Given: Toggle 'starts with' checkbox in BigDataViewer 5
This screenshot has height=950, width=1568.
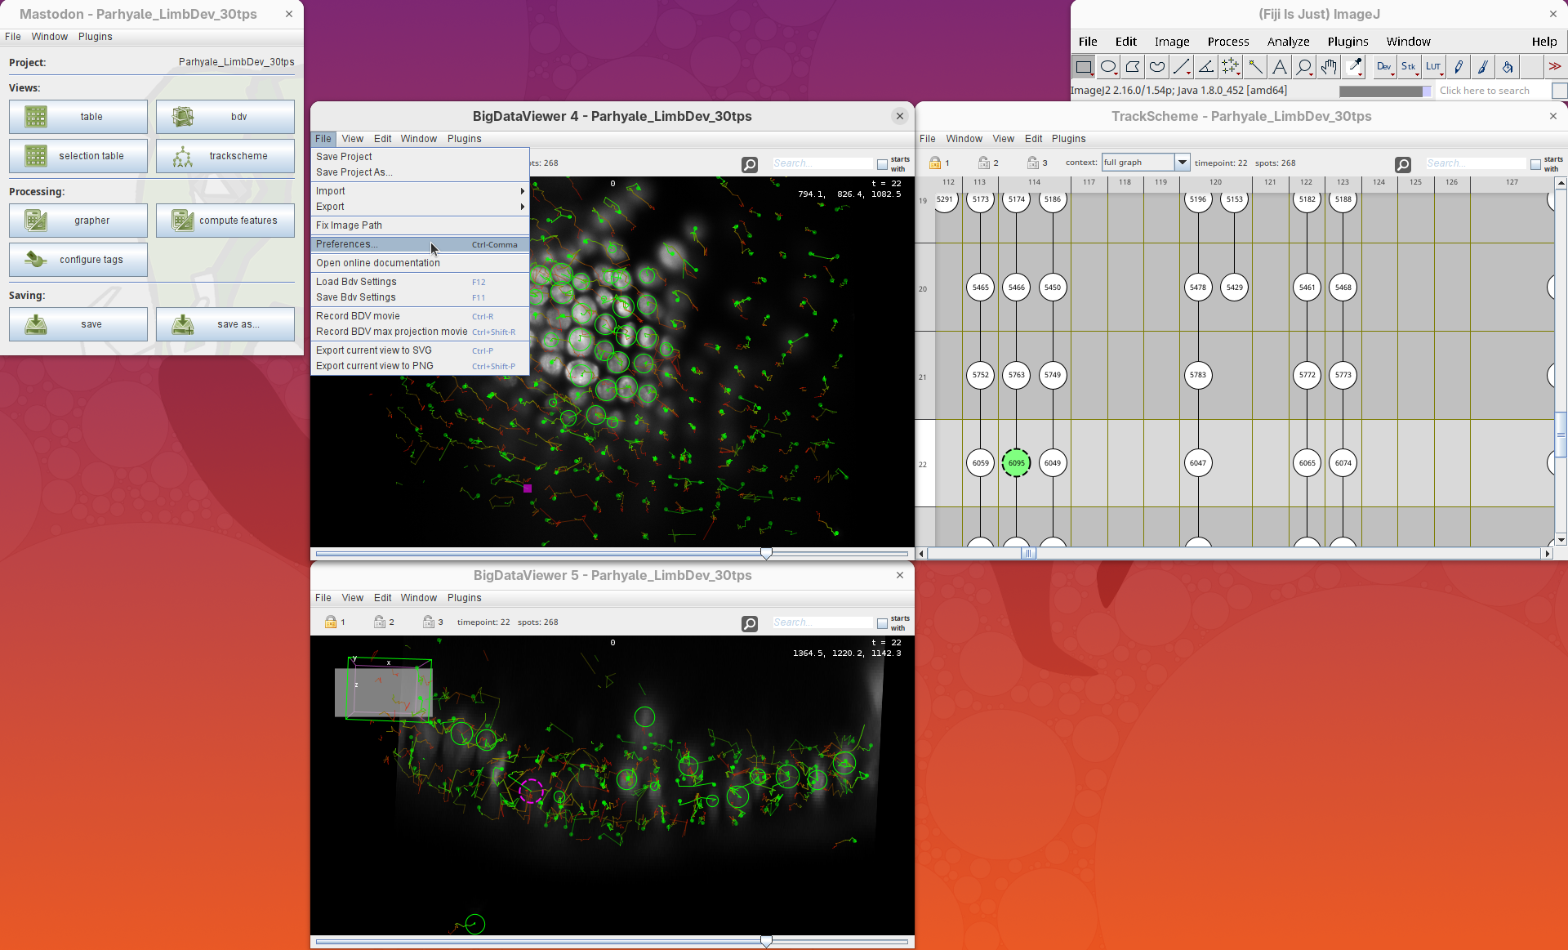Looking at the screenshot, I should click(x=882, y=623).
